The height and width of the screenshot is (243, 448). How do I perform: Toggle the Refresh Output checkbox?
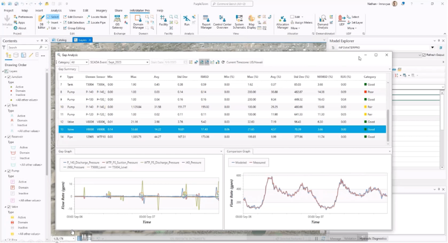click(424, 55)
